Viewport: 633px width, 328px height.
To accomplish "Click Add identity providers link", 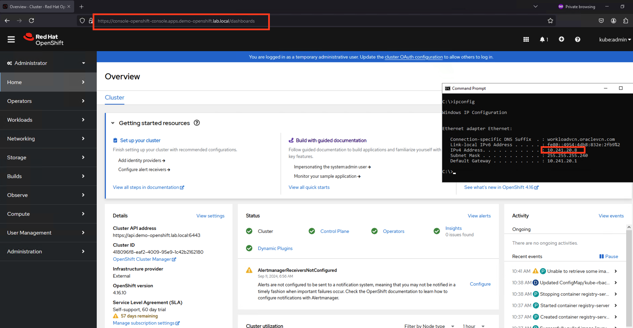I will (141, 161).
